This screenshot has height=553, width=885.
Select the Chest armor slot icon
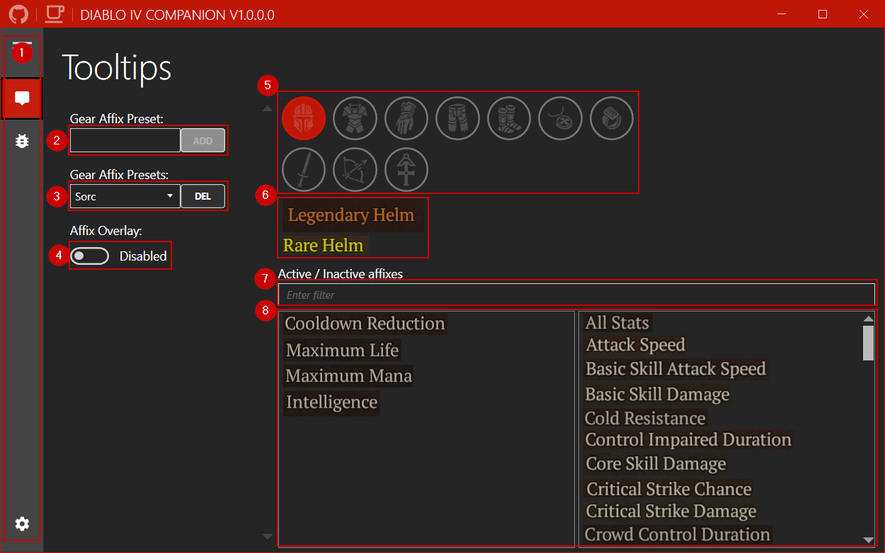click(355, 118)
